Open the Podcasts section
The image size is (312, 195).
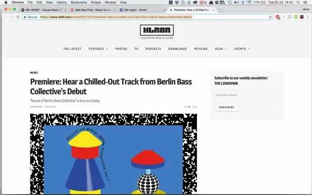[x=153, y=49]
